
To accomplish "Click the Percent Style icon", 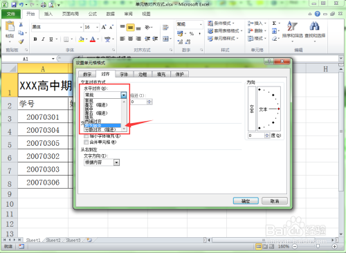I will pyautogui.click(x=192, y=34).
